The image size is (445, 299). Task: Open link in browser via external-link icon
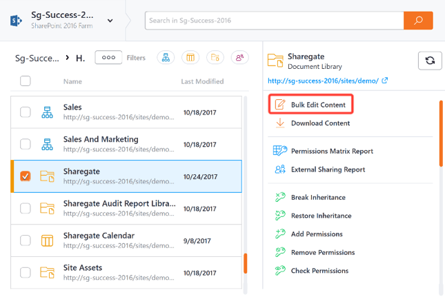[x=384, y=81]
